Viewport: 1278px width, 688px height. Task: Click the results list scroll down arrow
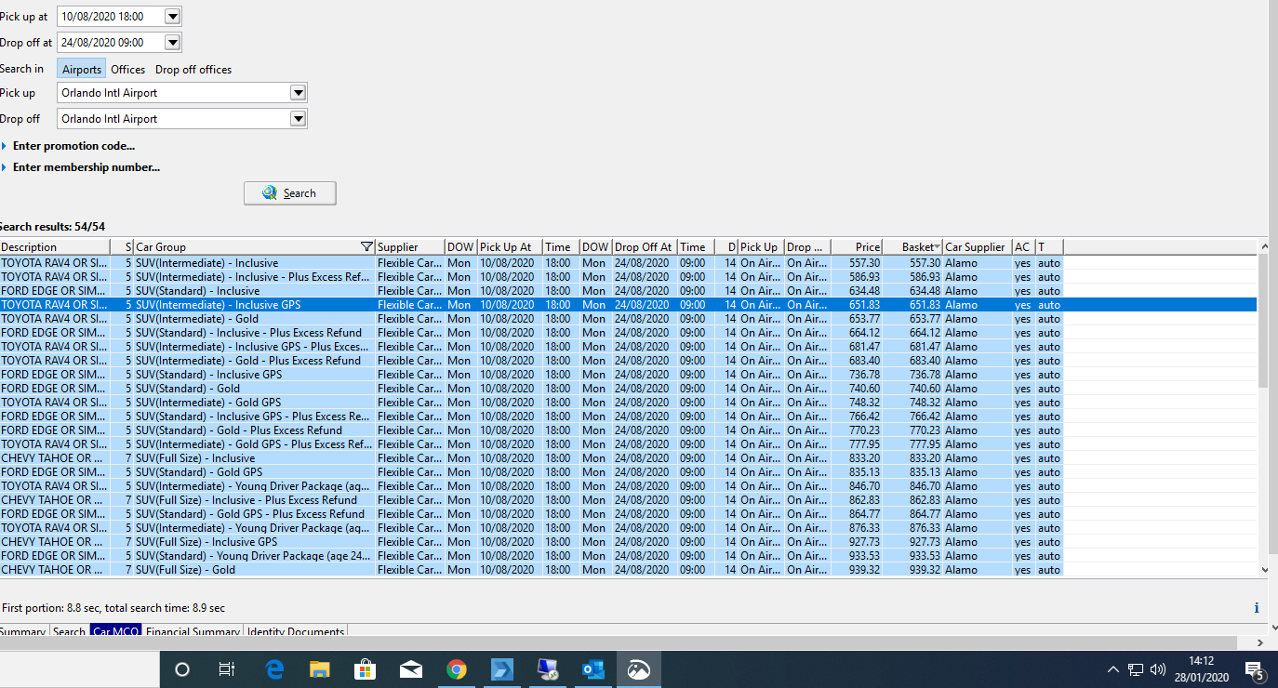tap(1264, 570)
